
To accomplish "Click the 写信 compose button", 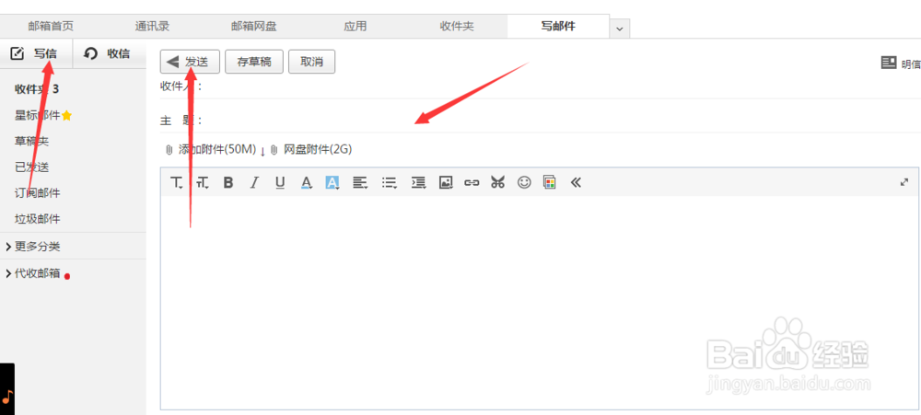I will tap(35, 54).
